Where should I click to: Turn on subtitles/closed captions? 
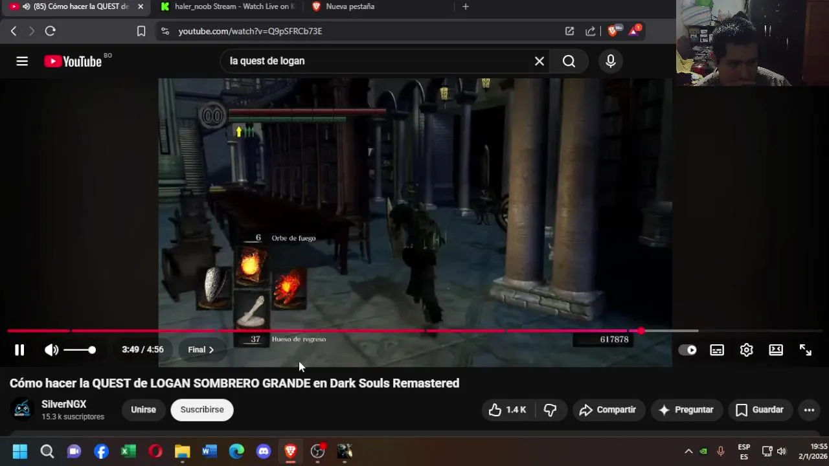[717, 350]
